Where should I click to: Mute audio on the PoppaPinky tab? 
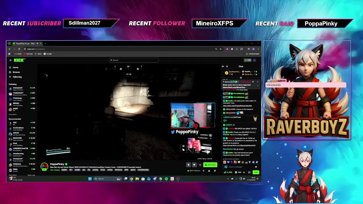click(37, 43)
